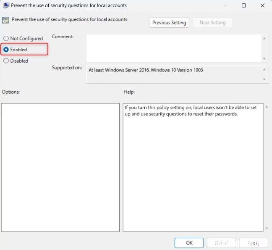Click the 'At least Windows Server 2016' text
Viewport: 272px width, 250px height.
pyautogui.click(x=146, y=70)
